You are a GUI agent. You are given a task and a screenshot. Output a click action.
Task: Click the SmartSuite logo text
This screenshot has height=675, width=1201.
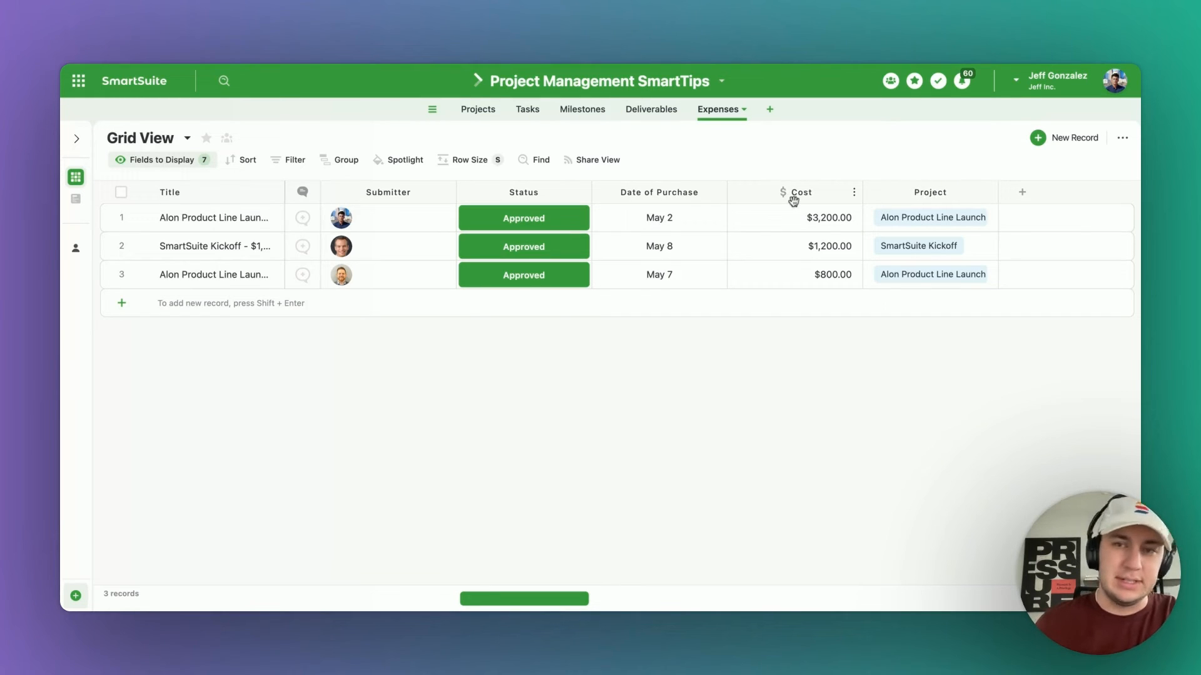[x=134, y=81]
